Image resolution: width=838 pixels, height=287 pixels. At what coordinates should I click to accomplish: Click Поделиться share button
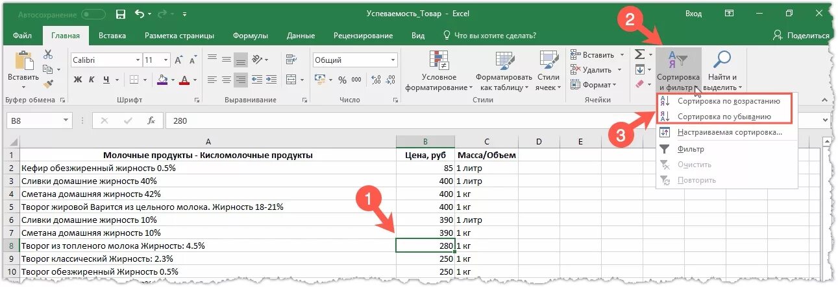coord(801,36)
